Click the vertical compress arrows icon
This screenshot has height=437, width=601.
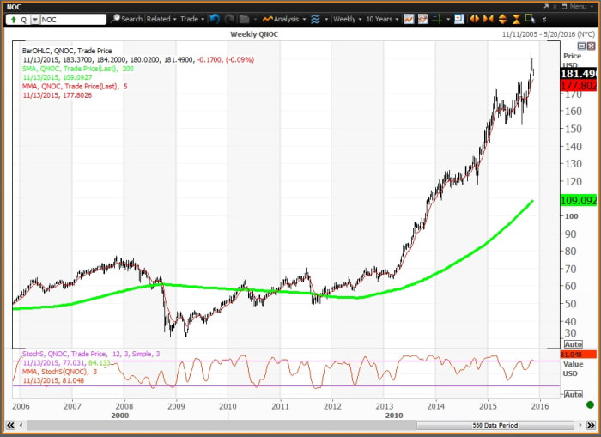tap(515, 19)
